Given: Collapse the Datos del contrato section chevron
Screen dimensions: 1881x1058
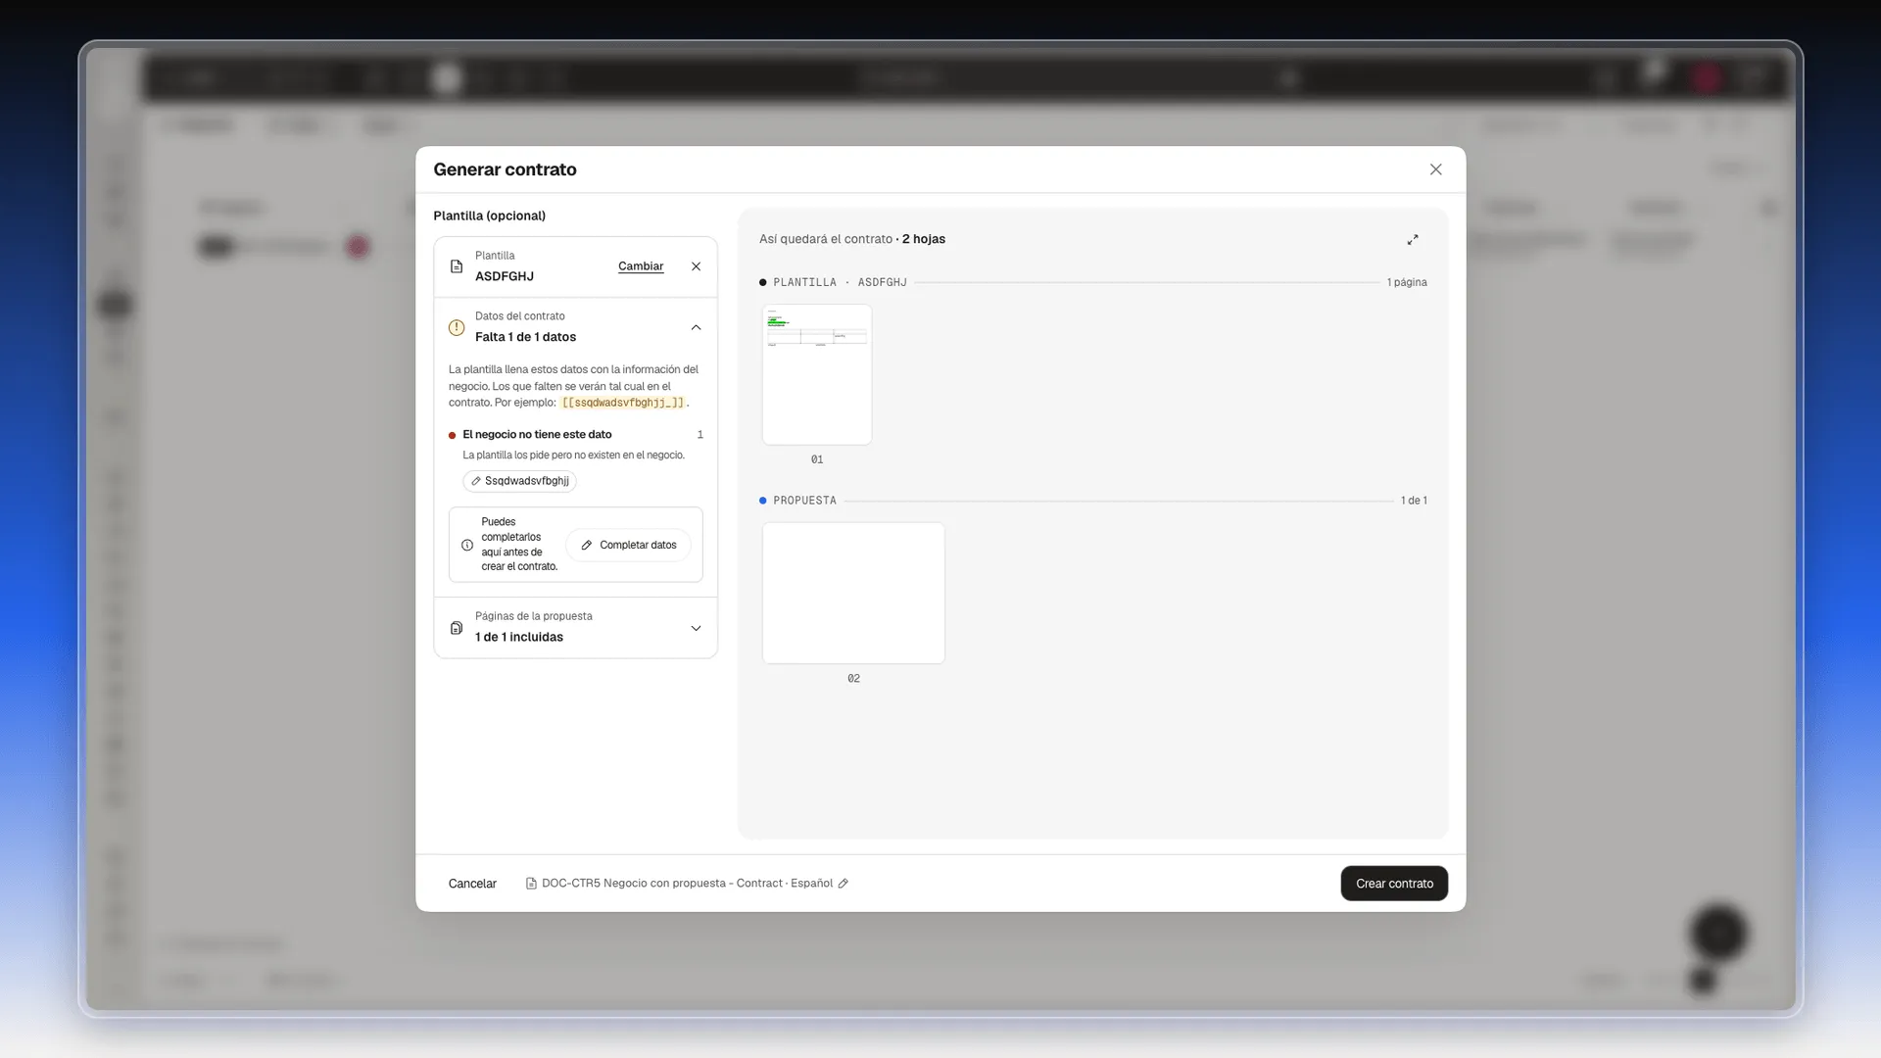Looking at the screenshot, I should [696, 327].
